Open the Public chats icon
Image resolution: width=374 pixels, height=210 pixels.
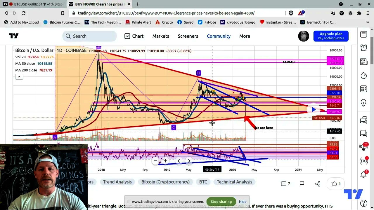click(363, 120)
